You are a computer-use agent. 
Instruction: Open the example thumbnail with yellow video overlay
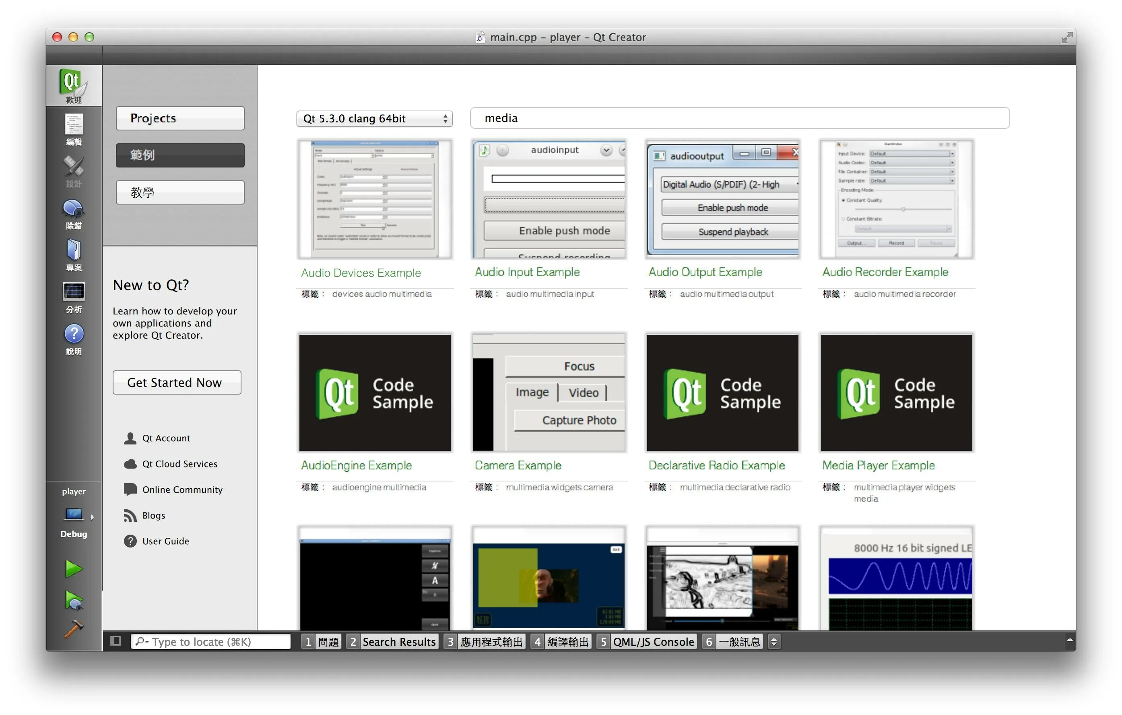tap(549, 579)
